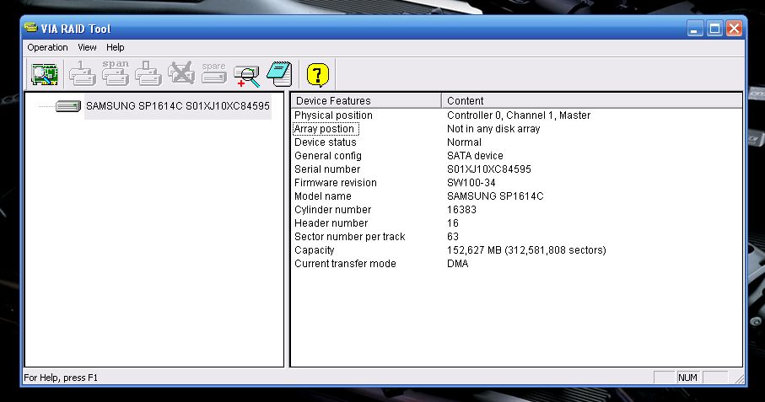Select the Serial number row label

pyautogui.click(x=327, y=169)
